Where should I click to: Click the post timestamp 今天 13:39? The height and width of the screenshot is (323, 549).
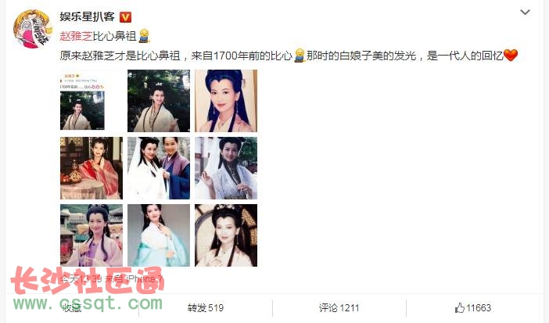coord(81,279)
